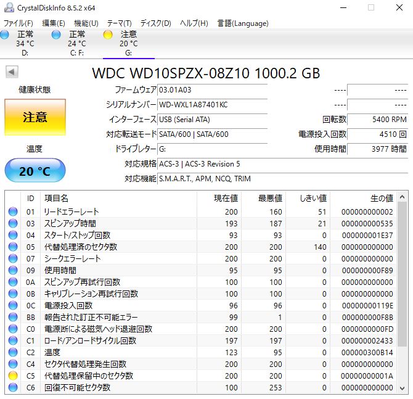
Task: Click the CrystalDiskInfo app icon in title bar
Action: (x=9, y=7)
